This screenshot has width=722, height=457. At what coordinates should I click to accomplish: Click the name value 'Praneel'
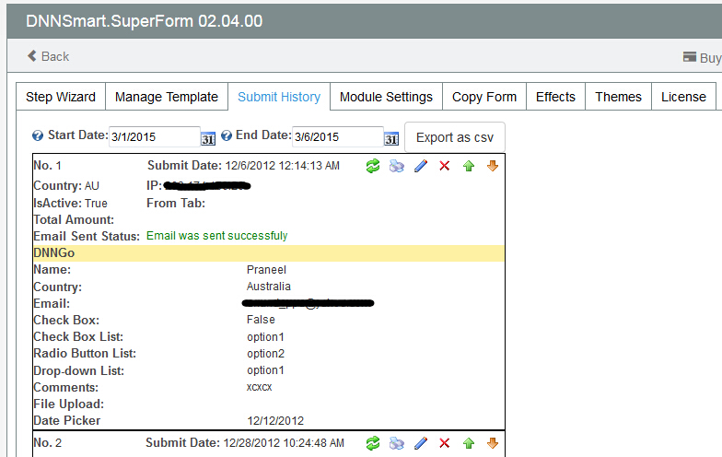coord(266,270)
